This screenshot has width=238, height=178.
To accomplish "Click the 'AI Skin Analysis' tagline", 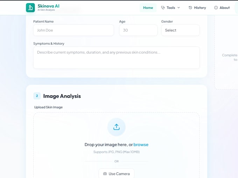I will click(x=46, y=10).
